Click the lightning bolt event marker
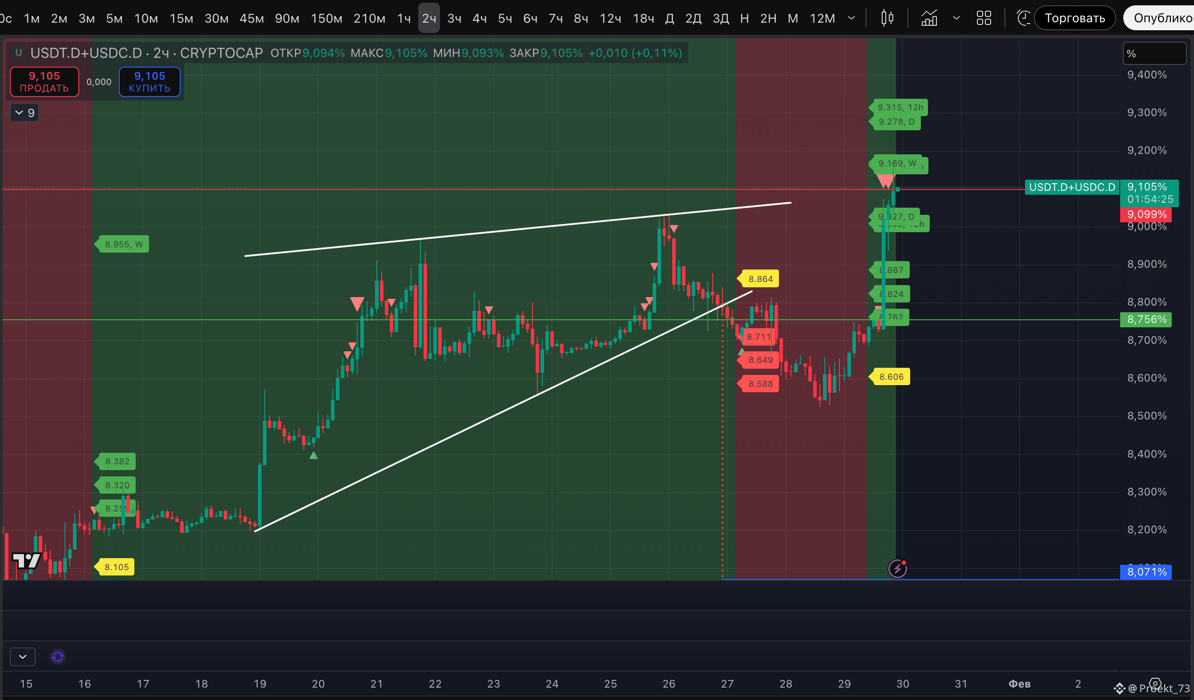Screen dimensions: 1194x700 (897, 568)
